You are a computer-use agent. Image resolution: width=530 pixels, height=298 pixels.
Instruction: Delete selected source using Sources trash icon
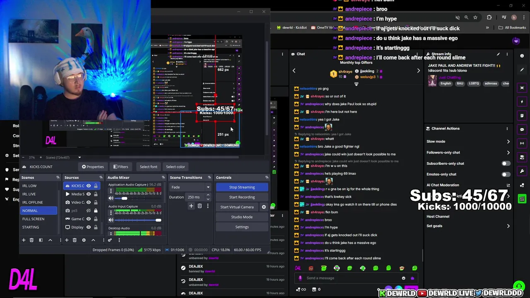pos(75,240)
